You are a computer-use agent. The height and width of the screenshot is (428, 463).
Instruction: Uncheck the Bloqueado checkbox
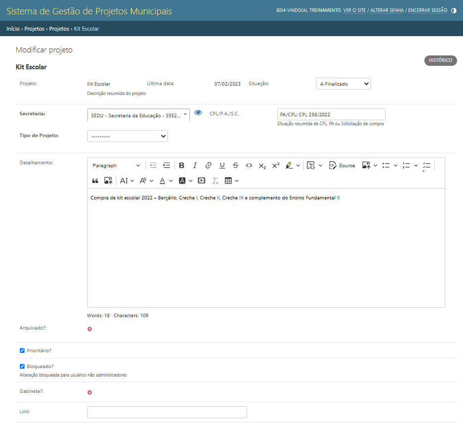(x=22, y=366)
